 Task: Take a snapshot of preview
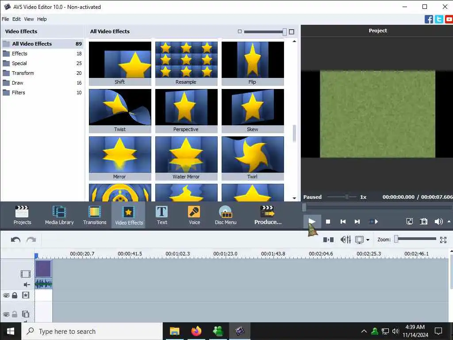423,222
